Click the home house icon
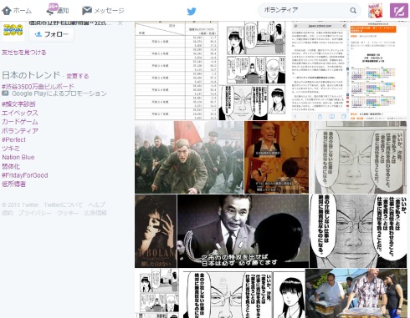Viewport: 410px width, 318px height. click(7, 11)
